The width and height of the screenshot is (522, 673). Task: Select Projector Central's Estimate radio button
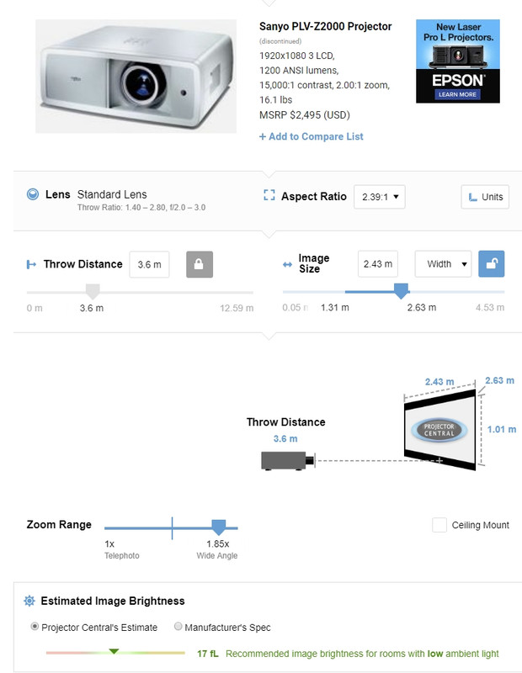click(x=35, y=627)
